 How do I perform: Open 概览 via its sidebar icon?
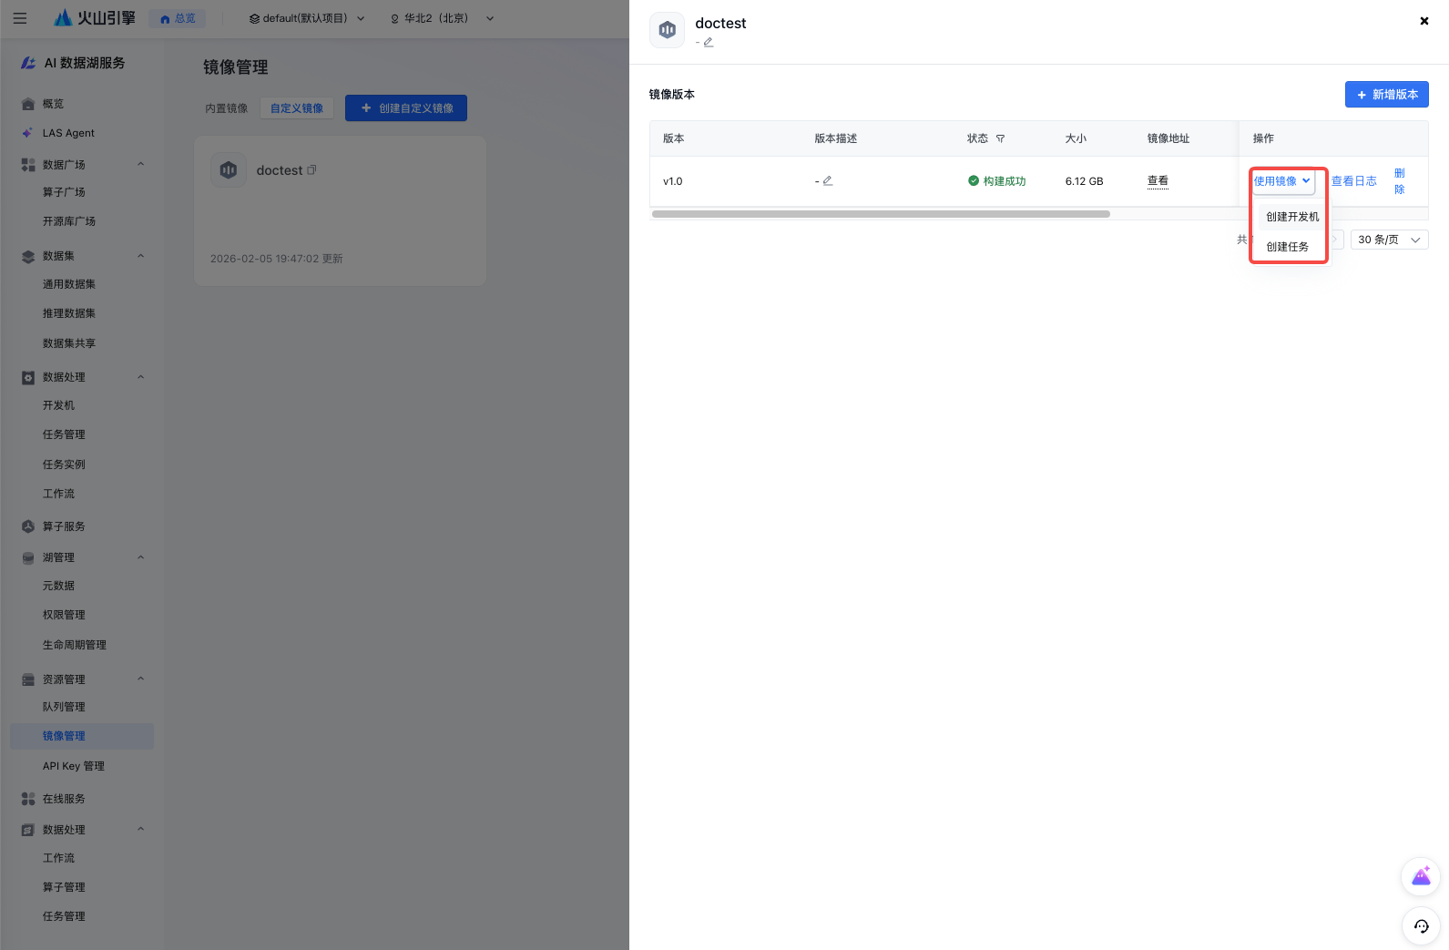coord(28,104)
